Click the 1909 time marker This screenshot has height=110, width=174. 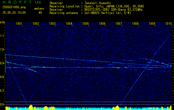coord(152,23)
